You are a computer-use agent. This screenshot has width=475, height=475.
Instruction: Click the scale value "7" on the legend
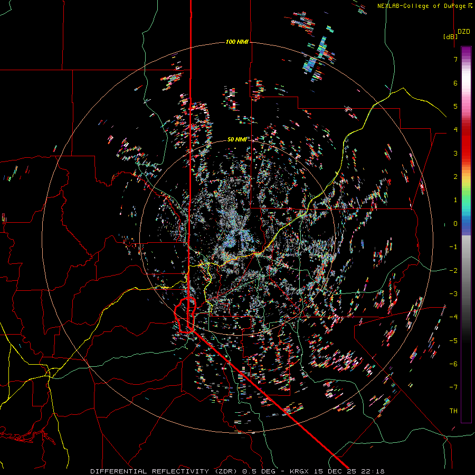coord(455,59)
